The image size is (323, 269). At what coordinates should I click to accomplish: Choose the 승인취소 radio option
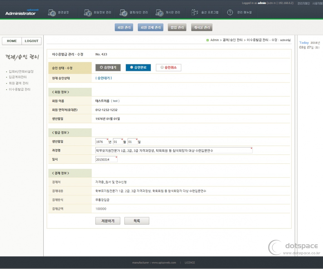pos(162,68)
